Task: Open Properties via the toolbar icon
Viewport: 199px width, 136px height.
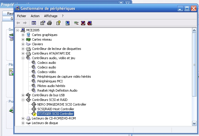Action: tap(43, 23)
